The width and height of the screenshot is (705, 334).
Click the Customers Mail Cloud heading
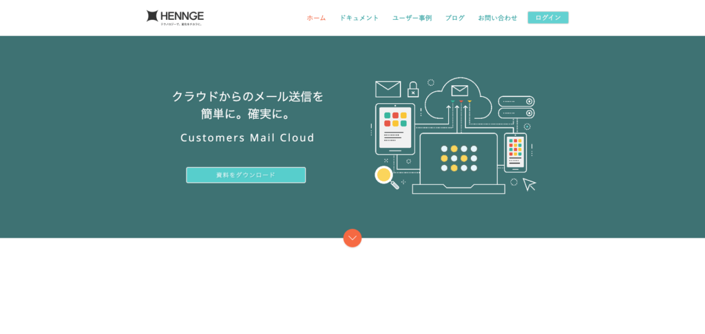coord(248,138)
